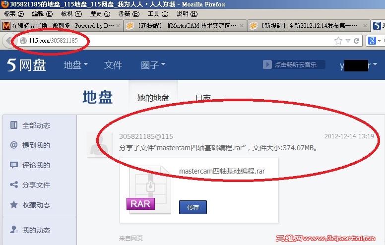Click the site globe icon in the address bar
Viewport: 385px width, 245px height.
tap(23, 41)
